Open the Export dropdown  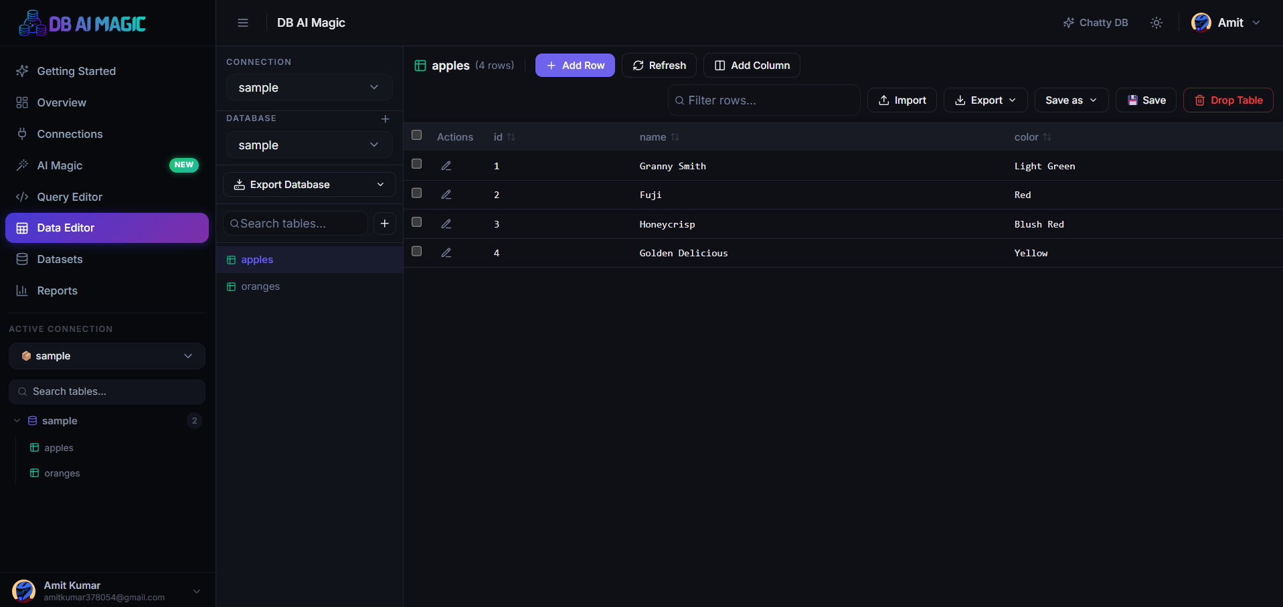pyautogui.click(x=985, y=100)
